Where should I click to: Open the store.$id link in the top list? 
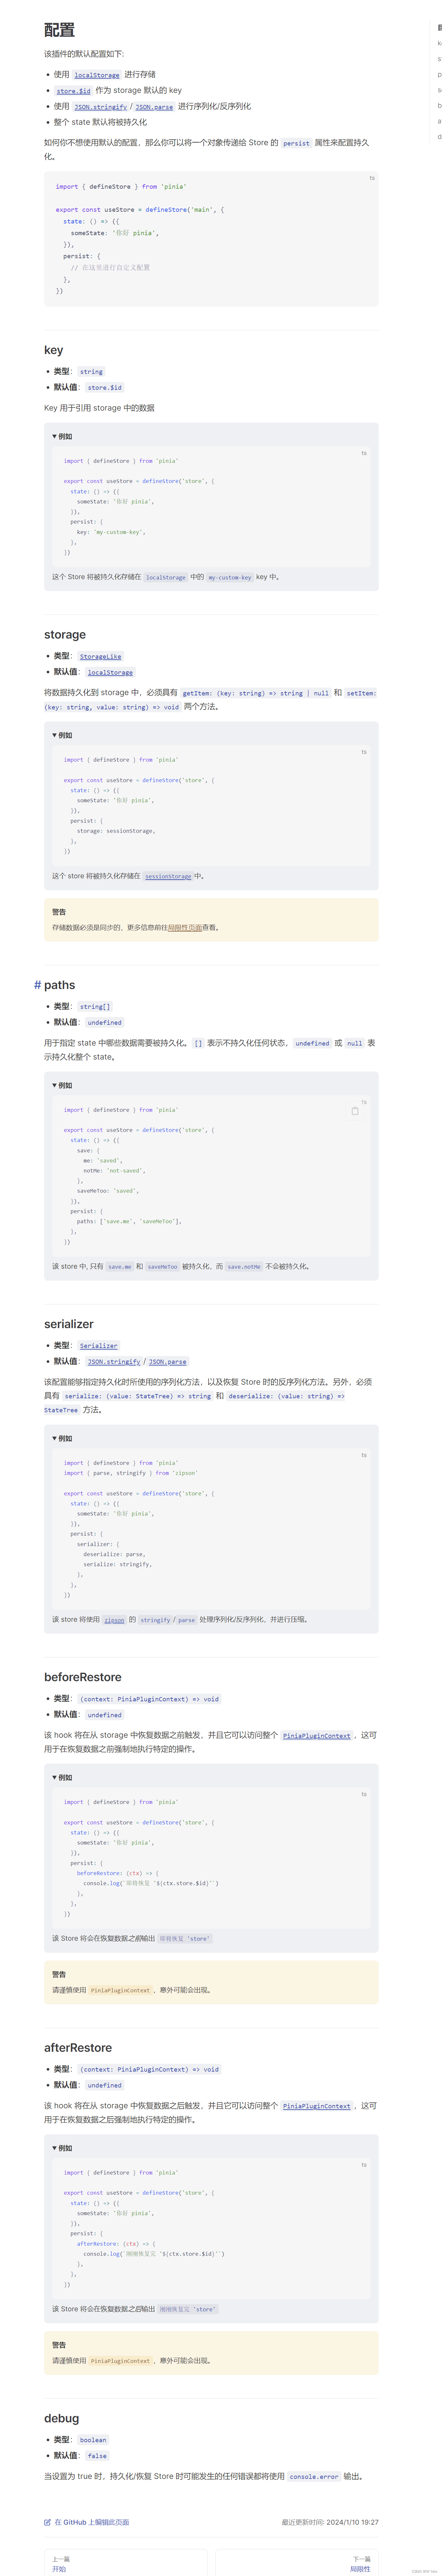(74, 91)
